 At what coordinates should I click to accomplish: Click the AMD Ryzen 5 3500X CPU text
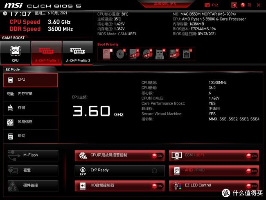coord(210,19)
